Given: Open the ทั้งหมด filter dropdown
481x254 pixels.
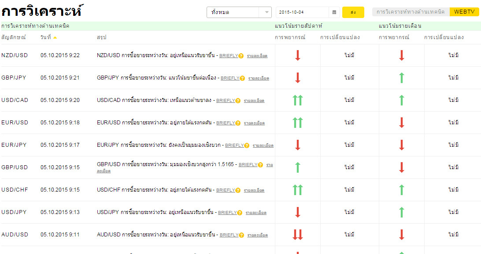Looking at the screenshot, I should point(239,12).
